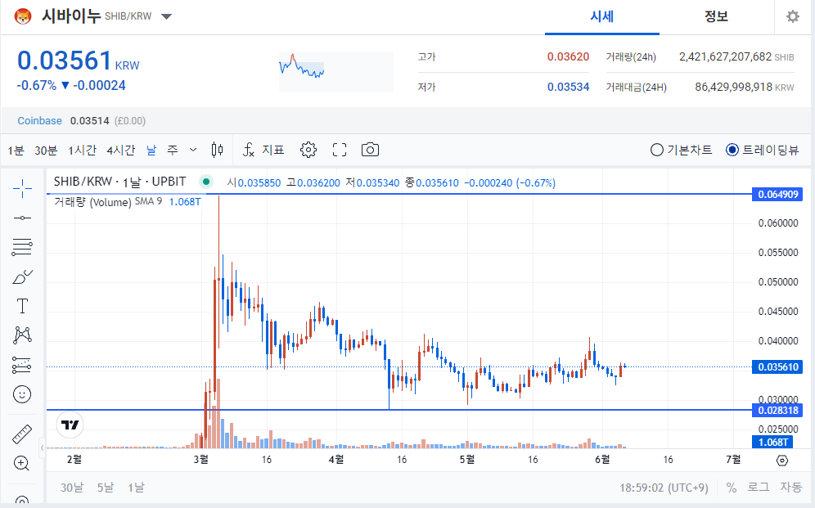Click the Shiba Inu coin logo

pyautogui.click(x=22, y=16)
